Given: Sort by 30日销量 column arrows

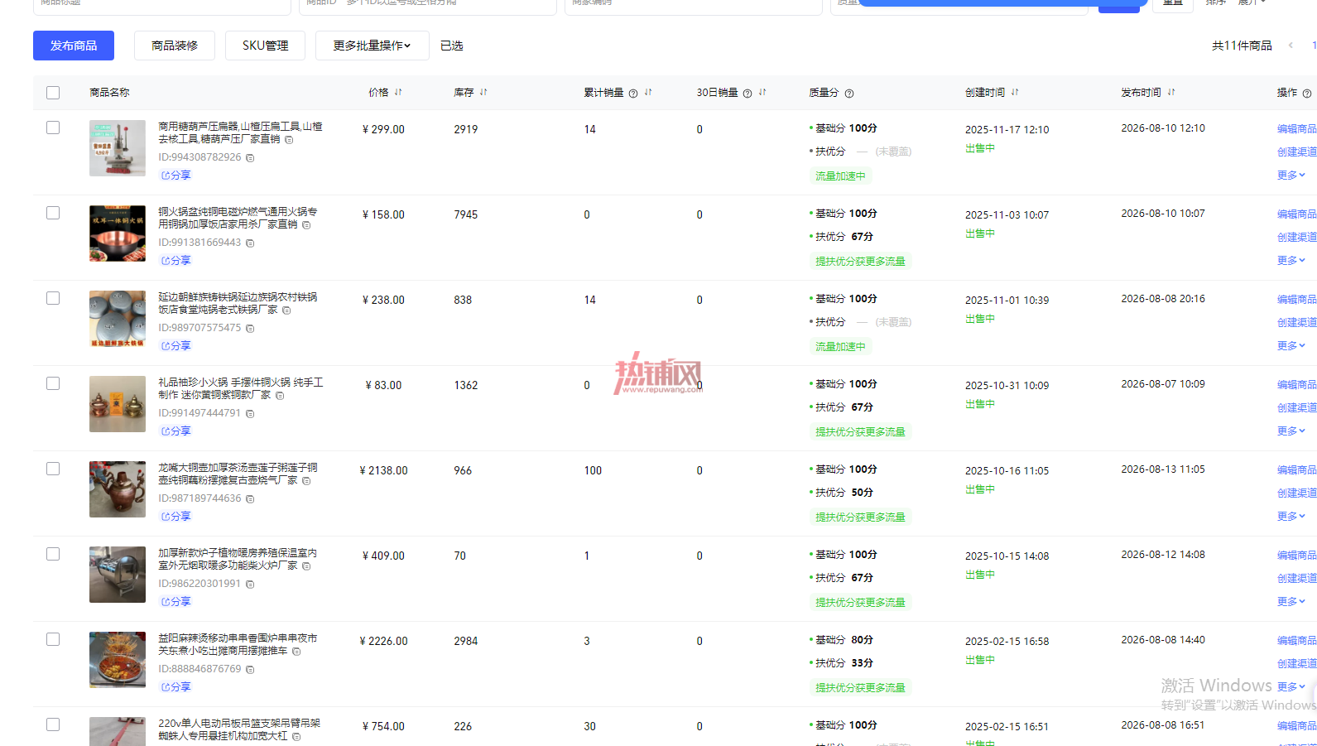Looking at the screenshot, I should (762, 92).
